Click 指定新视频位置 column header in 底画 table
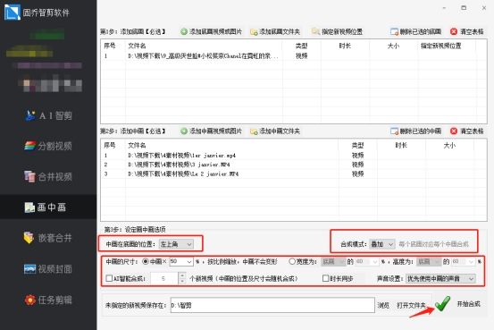The width and height of the screenshot is (494, 330). pos(440,47)
